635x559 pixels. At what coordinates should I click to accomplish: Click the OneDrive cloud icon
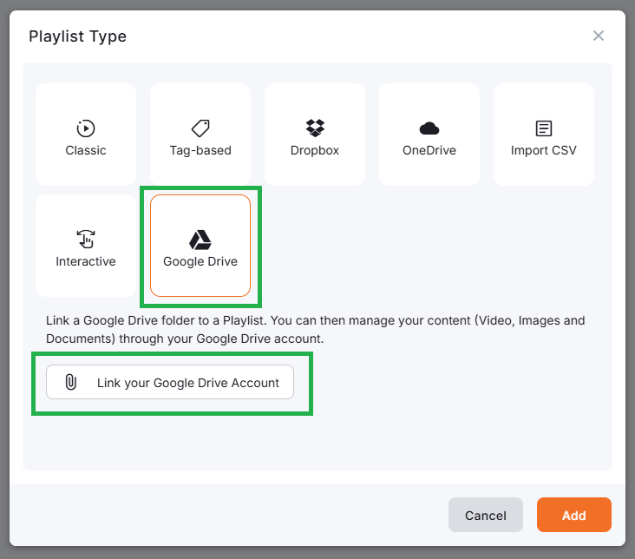(429, 128)
